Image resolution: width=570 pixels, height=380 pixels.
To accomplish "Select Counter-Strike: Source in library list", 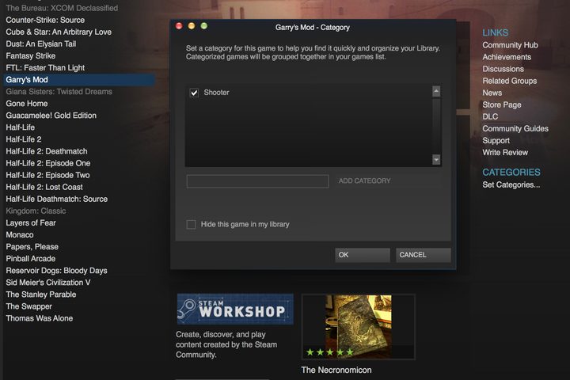I will 45,20.
